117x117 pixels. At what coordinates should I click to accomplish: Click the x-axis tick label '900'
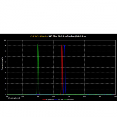click(x=100, y=96)
